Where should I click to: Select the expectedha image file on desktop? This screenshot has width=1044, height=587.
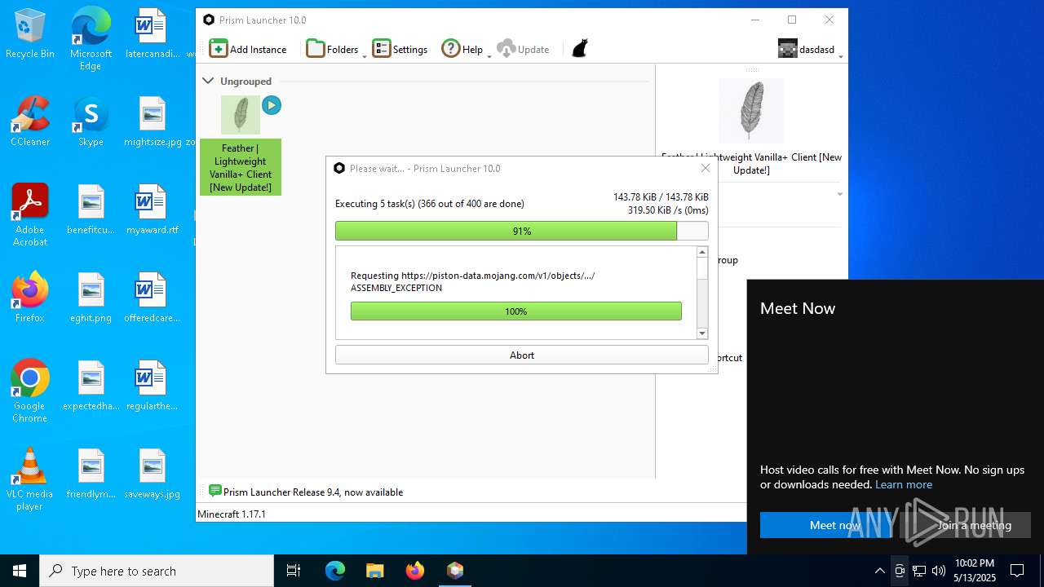(91, 386)
